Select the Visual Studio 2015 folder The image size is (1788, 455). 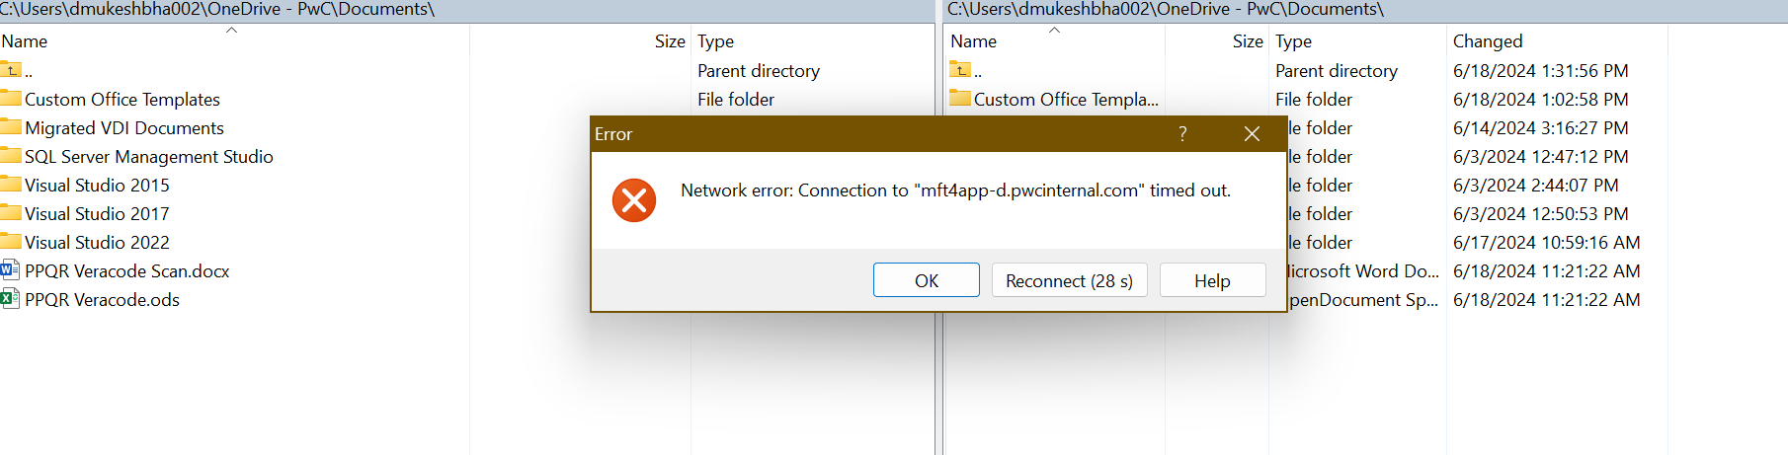[x=97, y=186]
